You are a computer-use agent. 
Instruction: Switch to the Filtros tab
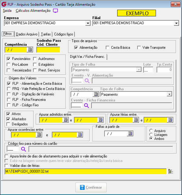(8, 34)
